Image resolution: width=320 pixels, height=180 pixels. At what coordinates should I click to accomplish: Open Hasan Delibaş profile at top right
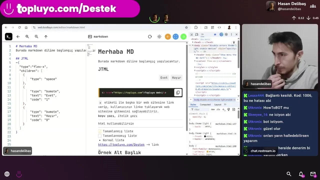(286, 6)
